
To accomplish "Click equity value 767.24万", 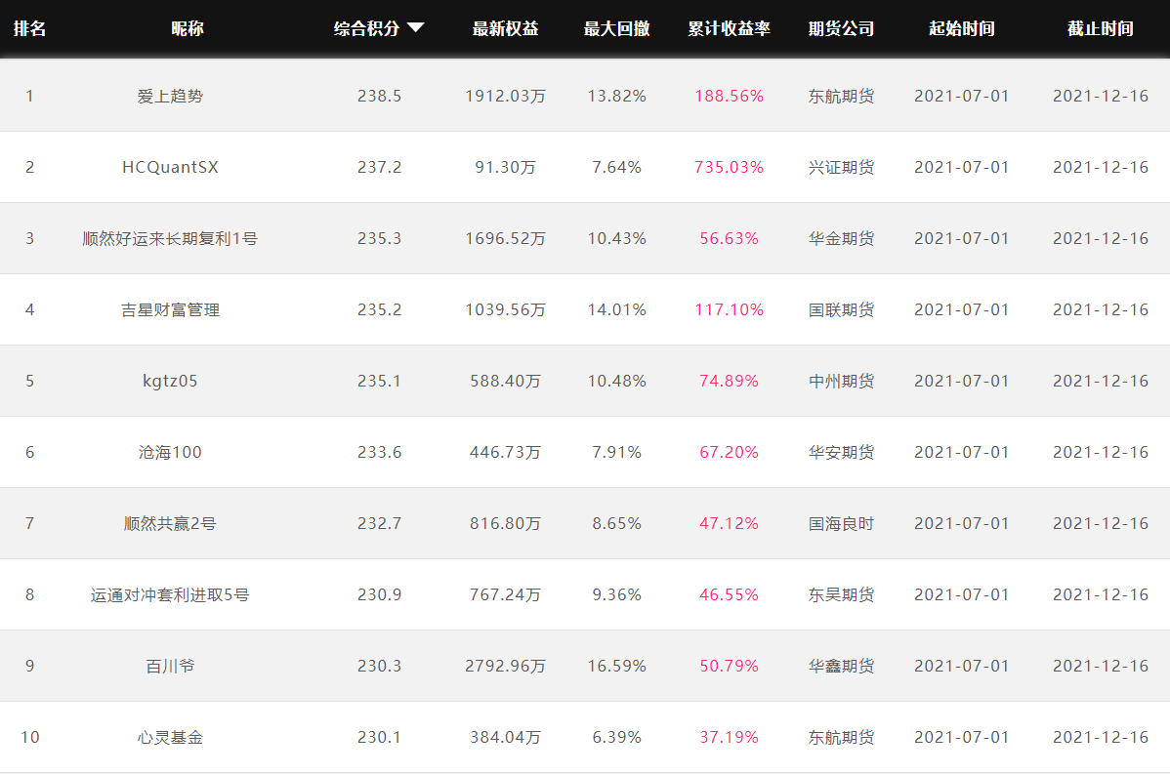I will (505, 594).
